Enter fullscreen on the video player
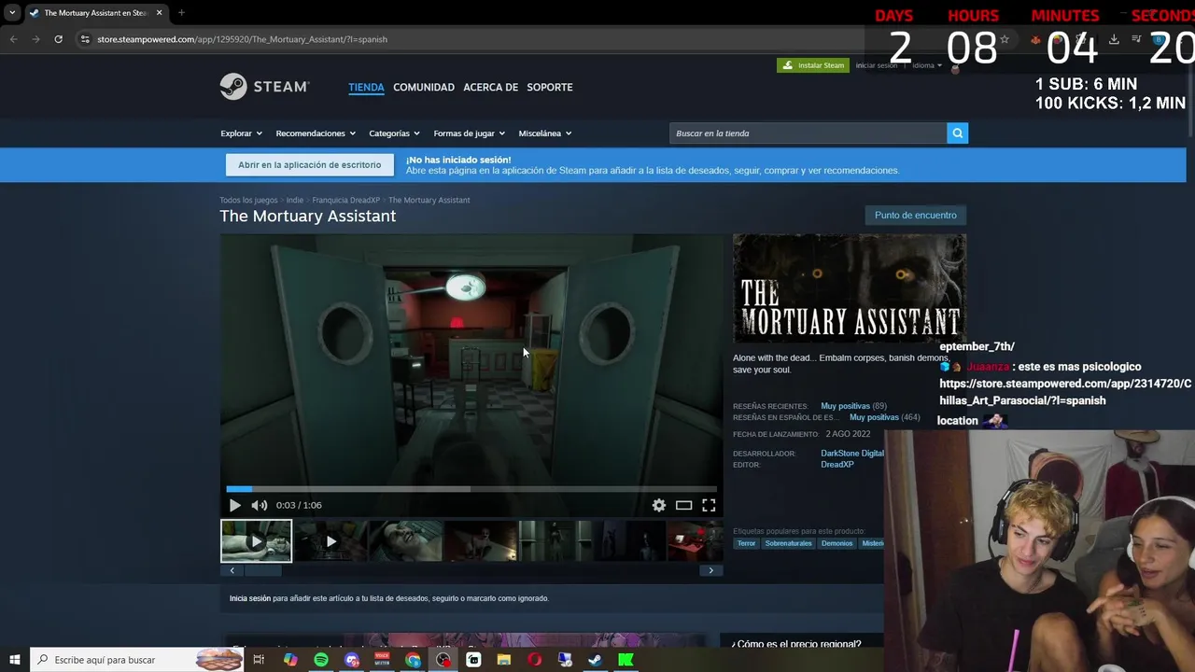Image resolution: width=1195 pixels, height=672 pixels. pos(709,505)
